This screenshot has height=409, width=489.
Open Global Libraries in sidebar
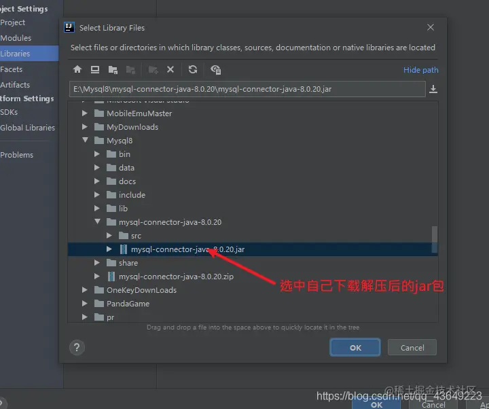pyautogui.click(x=27, y=128)
